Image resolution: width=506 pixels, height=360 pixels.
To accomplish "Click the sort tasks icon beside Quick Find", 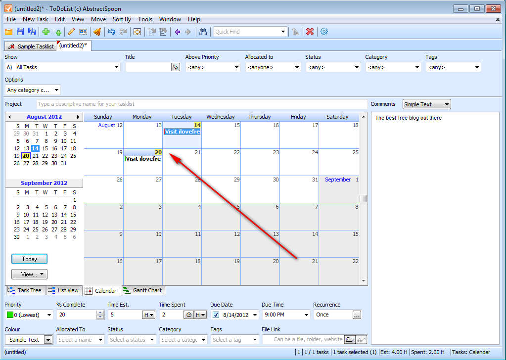I will 295,32.
